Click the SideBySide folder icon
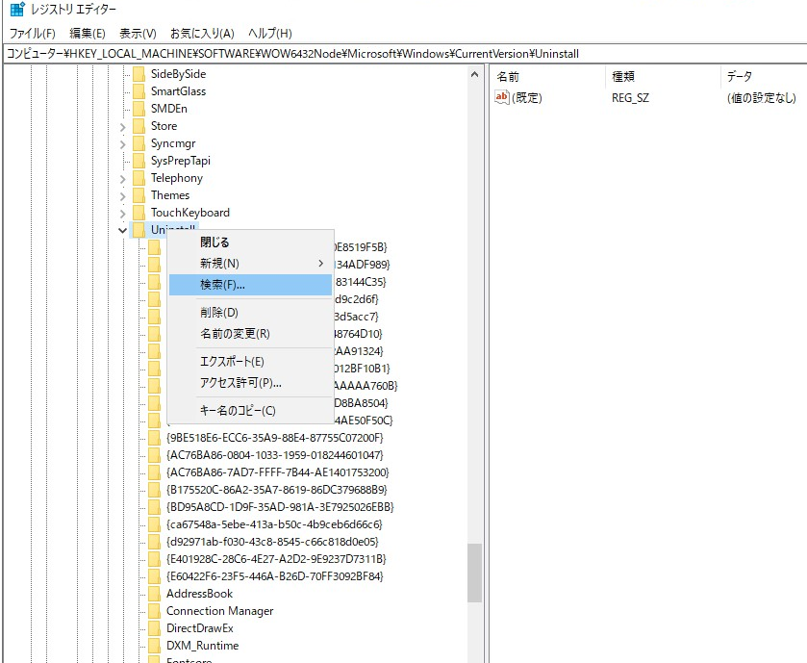This screenshot has width=807, height=663. coord(139,74)
